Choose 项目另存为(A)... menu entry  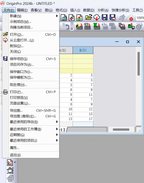point(34,64)
